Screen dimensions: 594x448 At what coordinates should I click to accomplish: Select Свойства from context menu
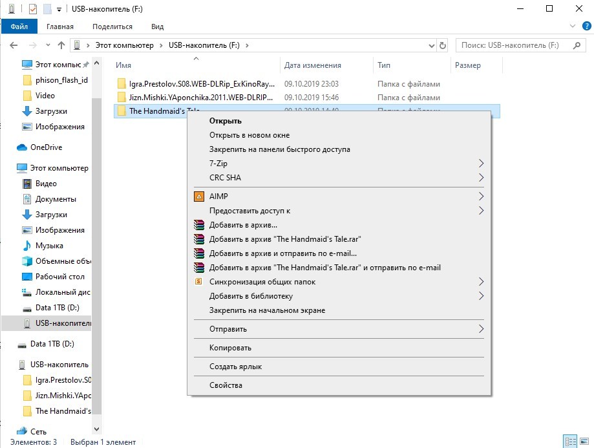point(226,385)
